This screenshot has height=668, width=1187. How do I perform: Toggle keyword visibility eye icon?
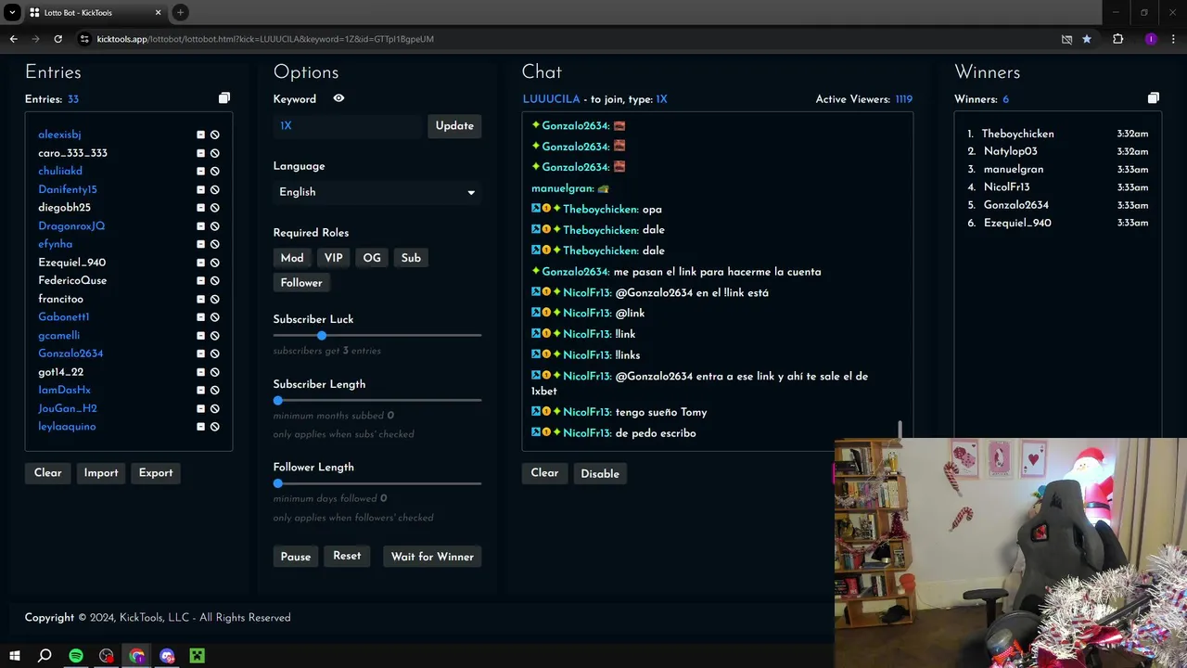(x=338, y=98)
